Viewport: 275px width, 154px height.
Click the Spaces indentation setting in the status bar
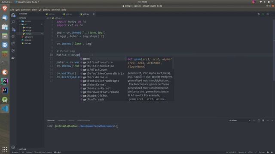pyautogui.click(x=242, y=152)
